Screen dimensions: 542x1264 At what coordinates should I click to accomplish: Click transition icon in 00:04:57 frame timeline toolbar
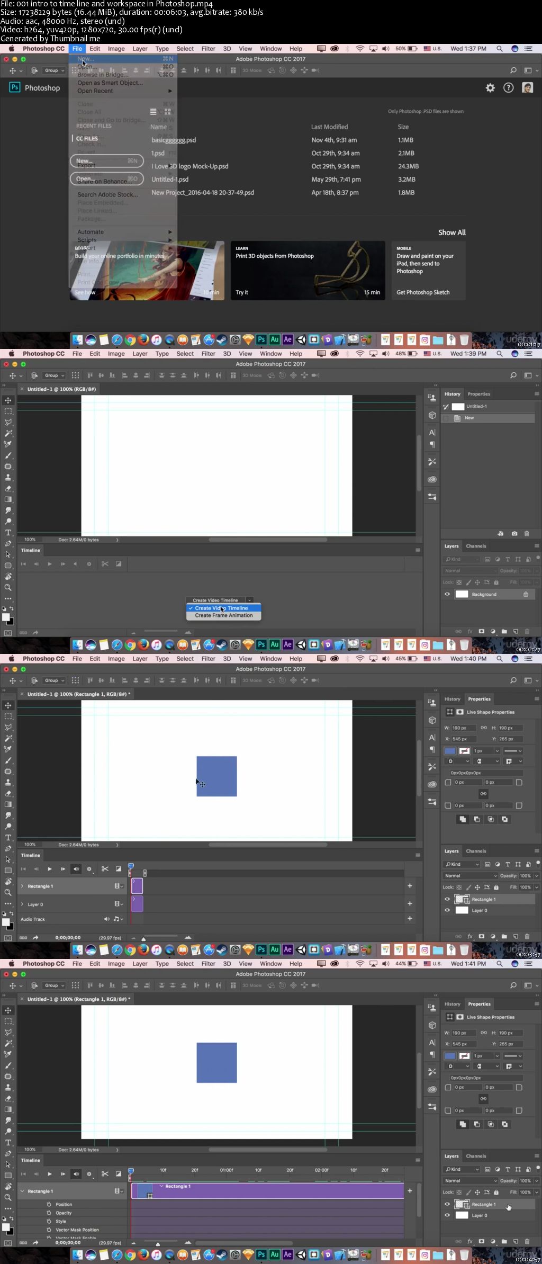tap(119, 1174)
